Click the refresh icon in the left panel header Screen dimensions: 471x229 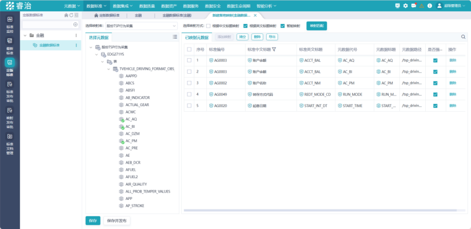click(x=71, y=16)
